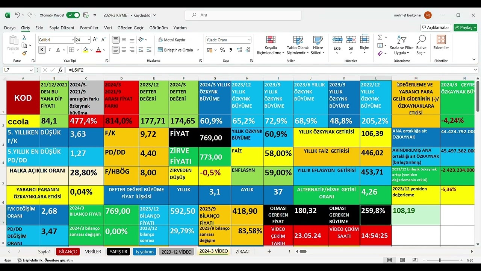The height and width of the screenshot is (271, 481).
Task: Open Sırala ve Filtre Uygula menu
Action: (x=402, y=45)
